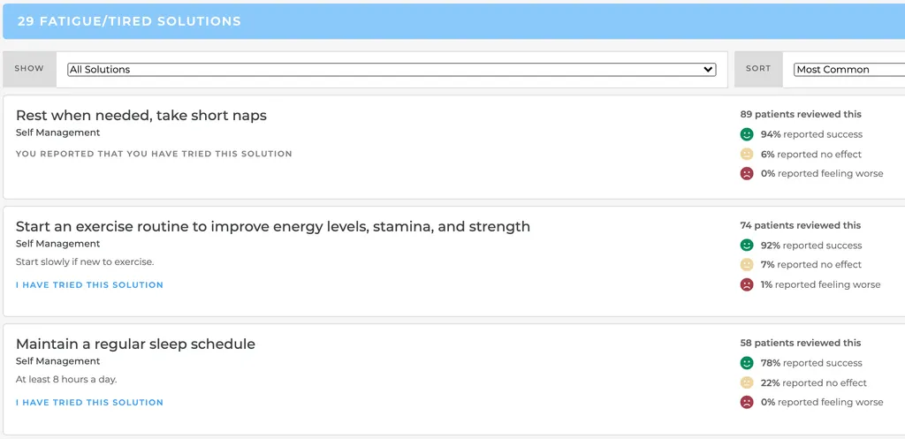The height and width of the screenshot is (439, 905).
Task: Click green smiley for Rest when needed
Action: 747,134
